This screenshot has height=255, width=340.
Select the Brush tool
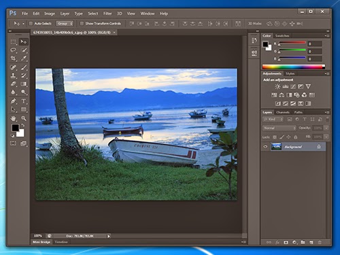click(24, 67)
